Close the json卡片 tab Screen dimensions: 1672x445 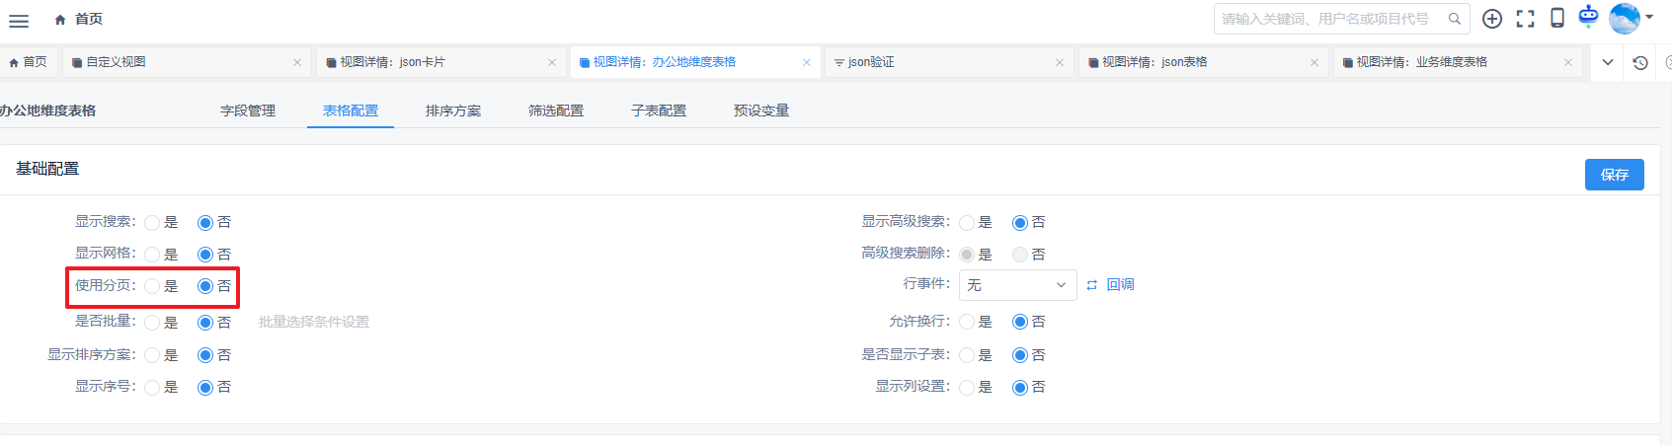pyautogui.click(x=552, y=62)
